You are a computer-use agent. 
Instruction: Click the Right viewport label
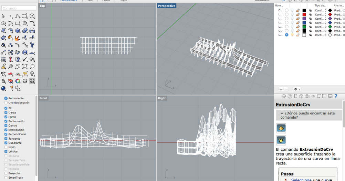tap(162, 98)
